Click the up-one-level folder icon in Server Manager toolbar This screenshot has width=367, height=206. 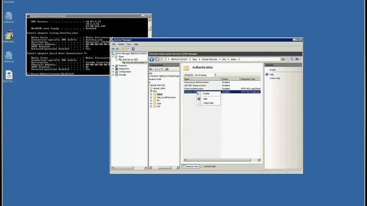[x=124, y=49]
